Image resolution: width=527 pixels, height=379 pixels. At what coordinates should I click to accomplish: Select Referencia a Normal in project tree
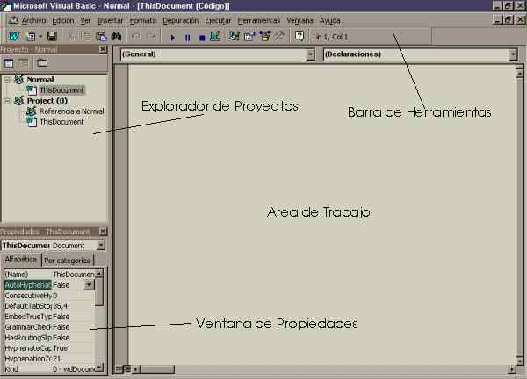(71, 111)
